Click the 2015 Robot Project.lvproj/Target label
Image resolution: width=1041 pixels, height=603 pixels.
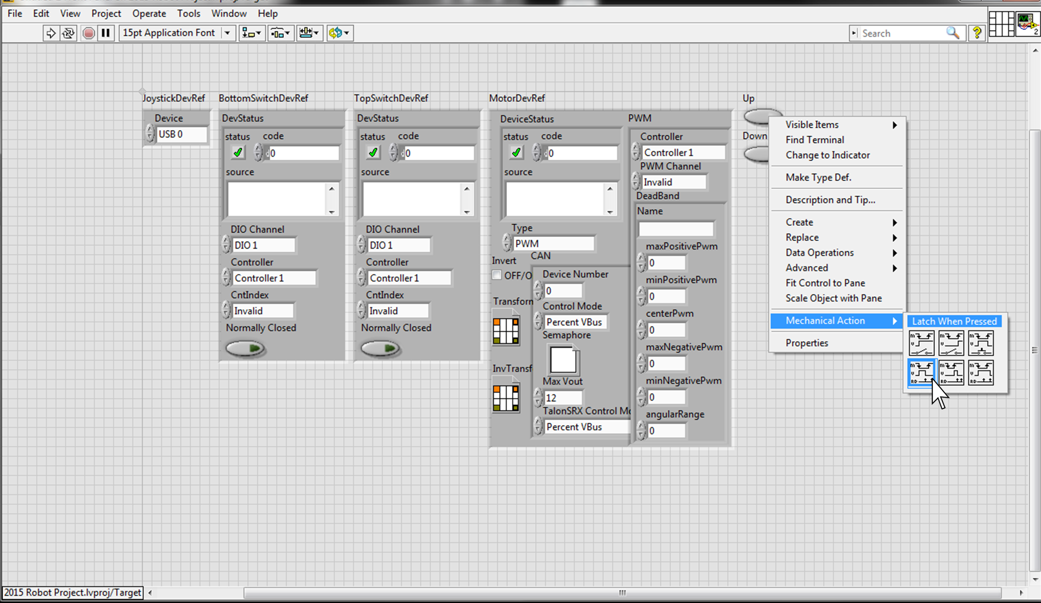click(x=73, y=593)
